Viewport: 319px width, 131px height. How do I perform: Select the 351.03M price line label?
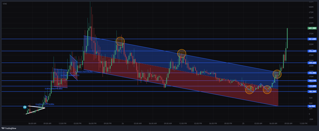[312, 39]
